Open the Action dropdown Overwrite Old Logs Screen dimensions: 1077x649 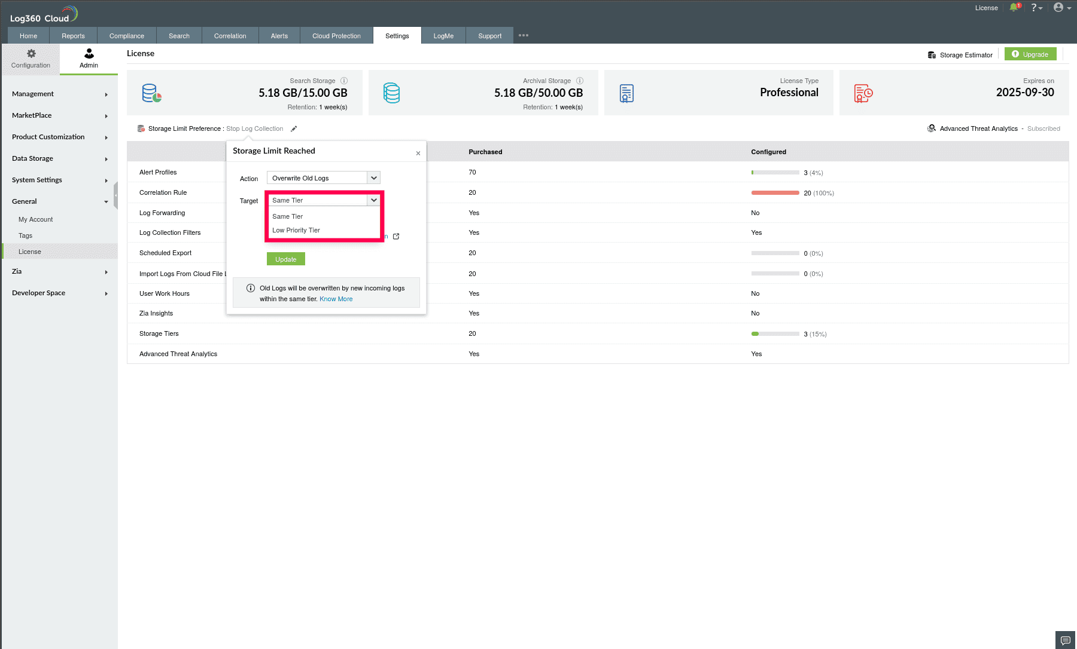tap(324, 178)
